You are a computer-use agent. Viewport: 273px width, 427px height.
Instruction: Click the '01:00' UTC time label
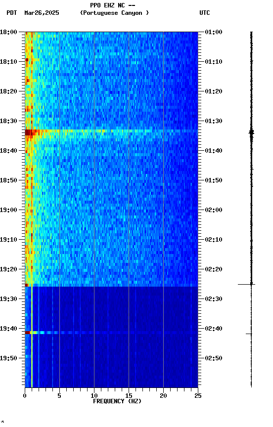point(214,32)
